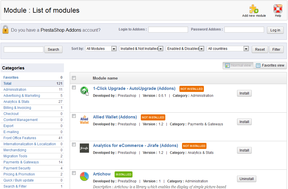Uninstall the Artichow module
This screenshot has height=189, width=288.
tap(247, 179)
